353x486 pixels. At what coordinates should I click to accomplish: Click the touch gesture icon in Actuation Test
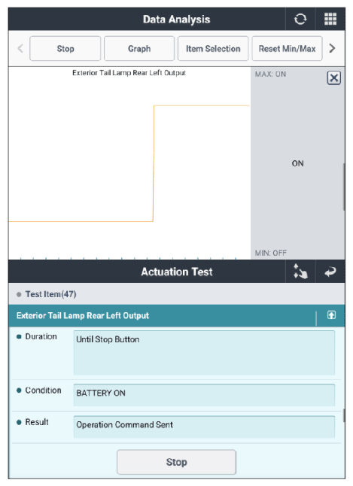[x=300, y=272]
